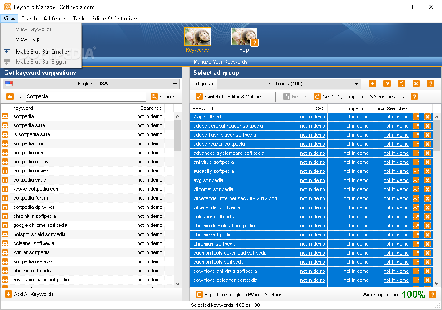442x310 pixels.
Task: Choose Make Blue Bar Smaller
Action: click(41, 52)
